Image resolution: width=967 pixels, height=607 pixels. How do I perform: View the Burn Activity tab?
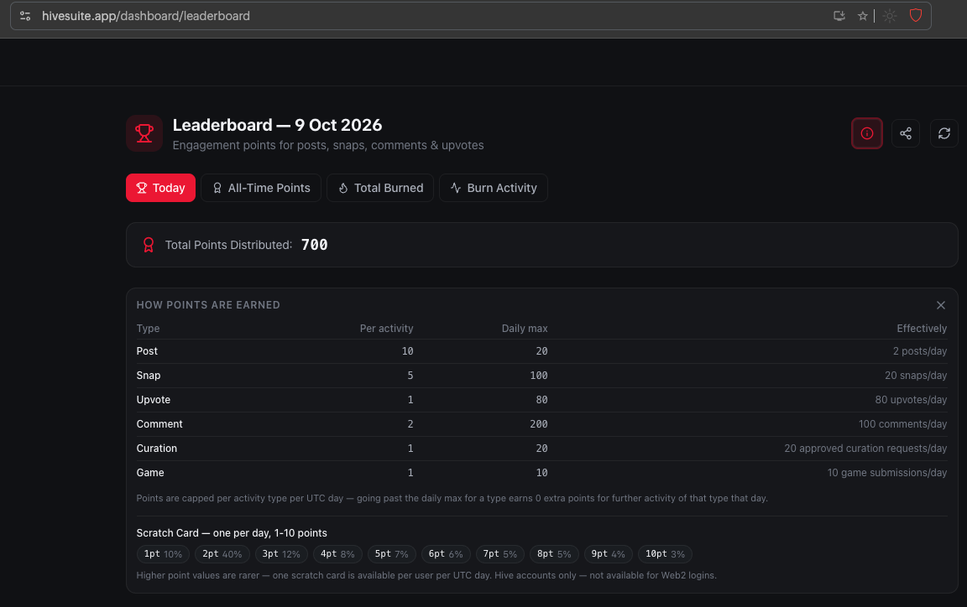494,188
